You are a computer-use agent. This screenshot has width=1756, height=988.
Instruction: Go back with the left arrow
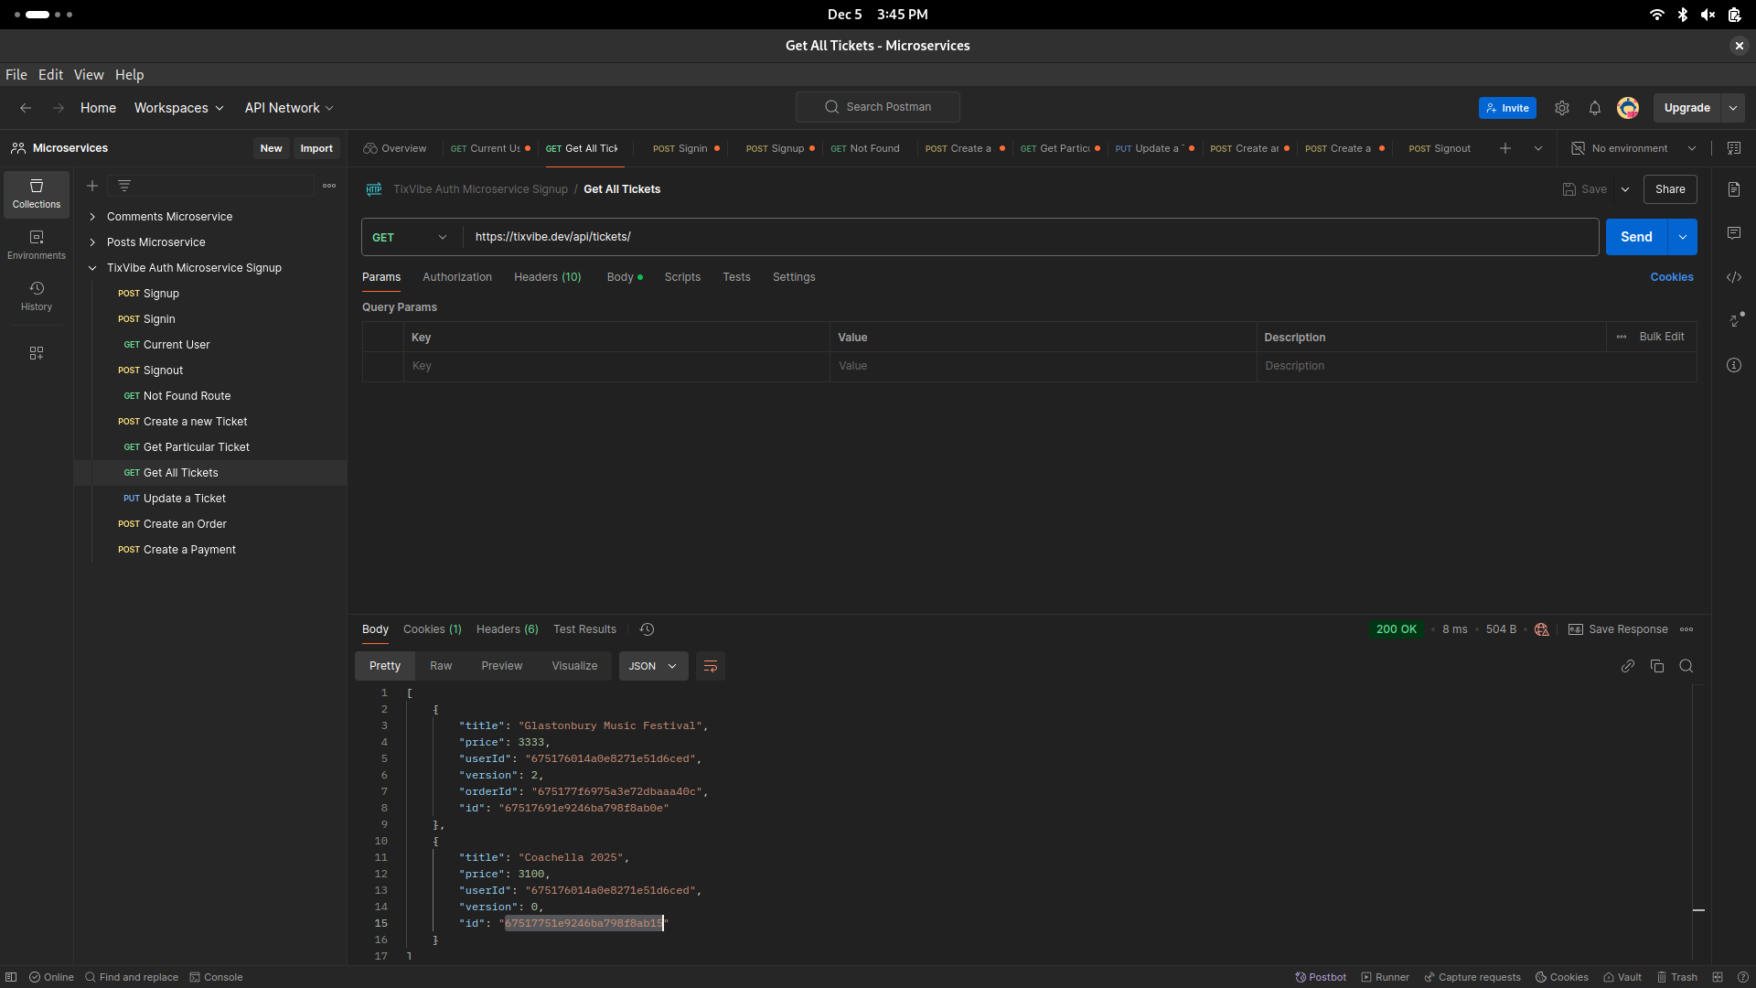click(x=26, y=108)
